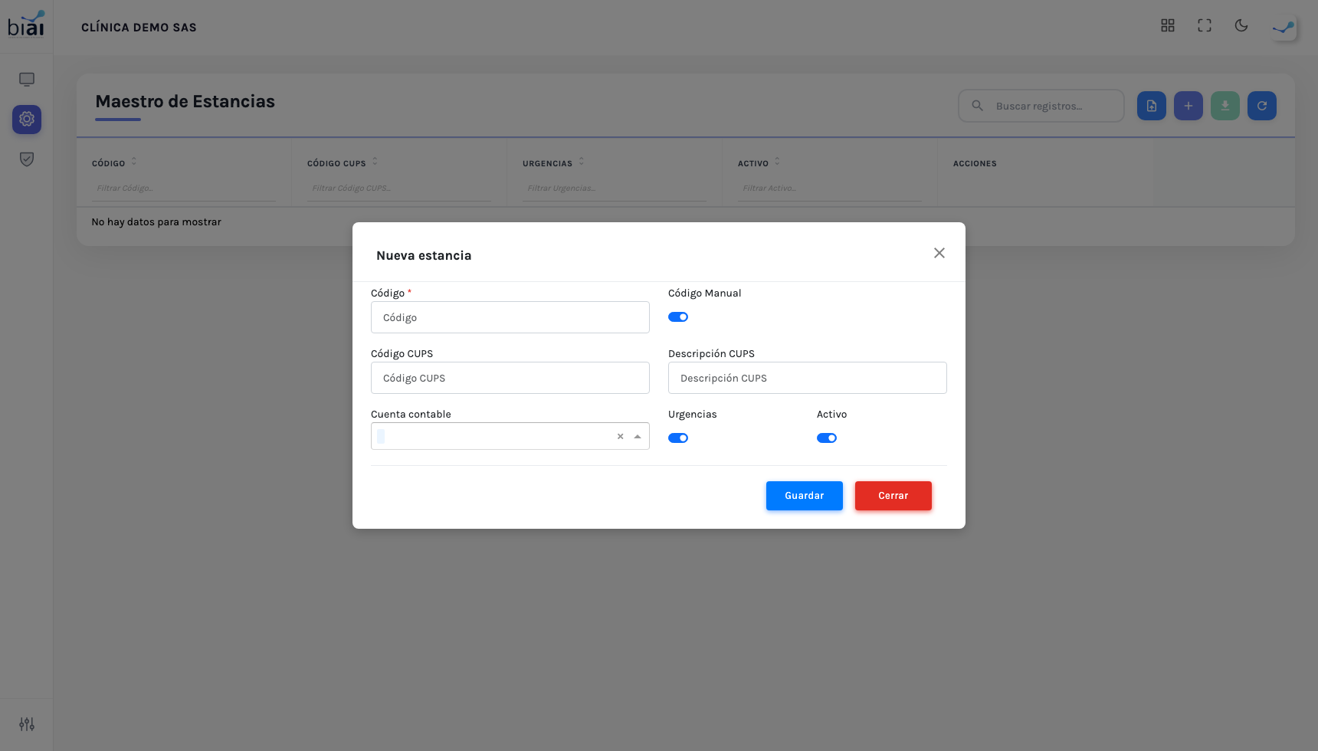Open the apps grid icon in header

click(1168, 25)
